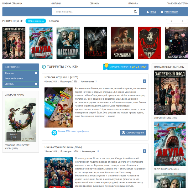This screenshot has width=188, height=188.
Task: Click the trophy icon on best torrents banner
Action: 106,66
